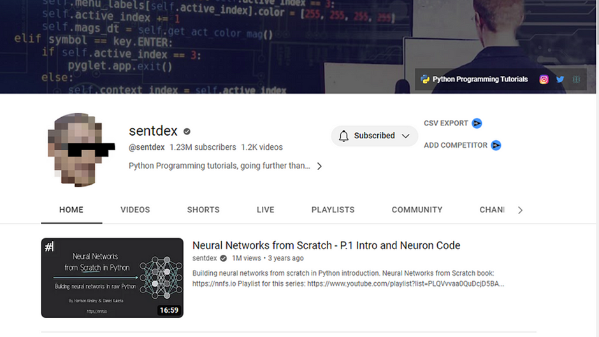The image size is (599, 337).
Task: Click the sentdex channel avatar
Action: coord(80,150)
